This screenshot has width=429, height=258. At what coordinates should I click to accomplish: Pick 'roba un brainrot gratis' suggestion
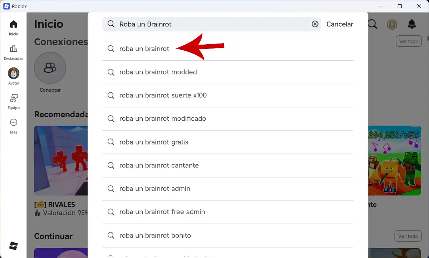point(154,142)
